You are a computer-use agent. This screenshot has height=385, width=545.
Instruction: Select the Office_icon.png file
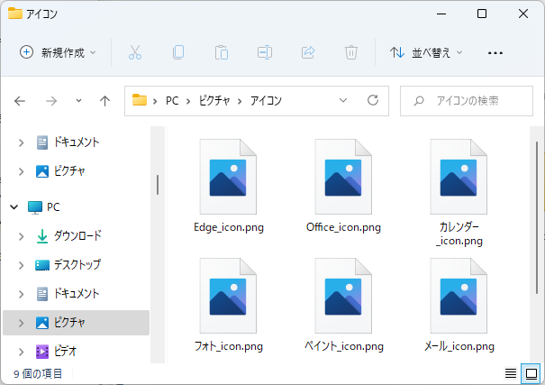coord(343,186)
